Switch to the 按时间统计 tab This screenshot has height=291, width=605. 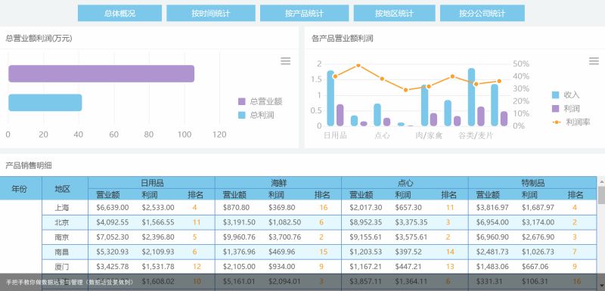click(x=211, y=13)
